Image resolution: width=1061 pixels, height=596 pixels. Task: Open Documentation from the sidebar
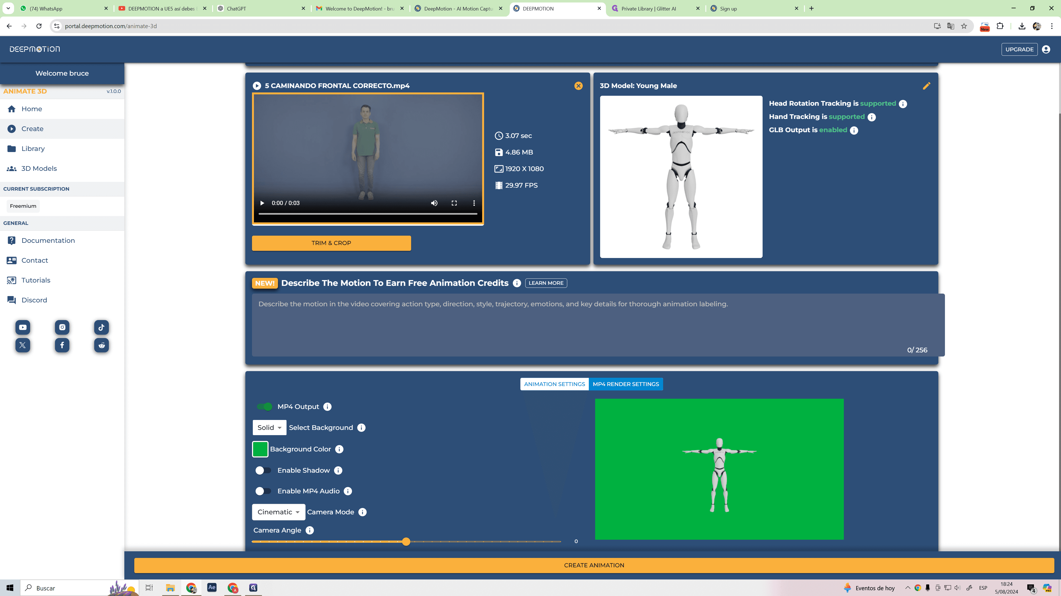pyautogui.click(x=62, y=241)
